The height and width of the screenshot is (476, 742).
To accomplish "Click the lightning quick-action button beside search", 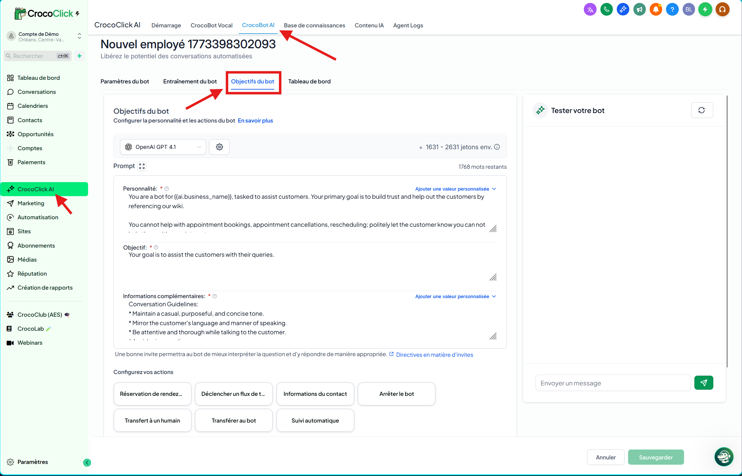I will (x=79, y=56).
